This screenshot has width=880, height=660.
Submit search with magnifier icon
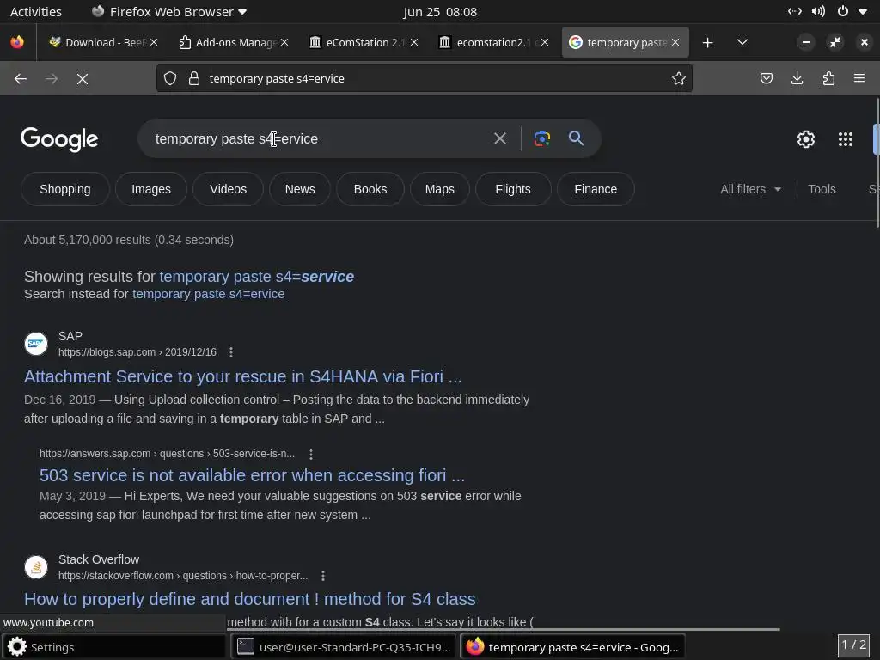pyautogui.click(x=576, y=138)
